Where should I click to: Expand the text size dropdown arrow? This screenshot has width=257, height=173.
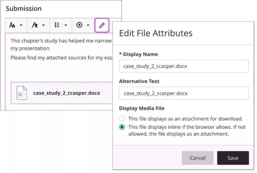click(21, 25)
